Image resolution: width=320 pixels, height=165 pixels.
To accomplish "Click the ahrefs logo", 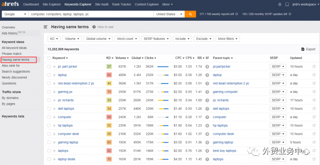I will 10,4.
